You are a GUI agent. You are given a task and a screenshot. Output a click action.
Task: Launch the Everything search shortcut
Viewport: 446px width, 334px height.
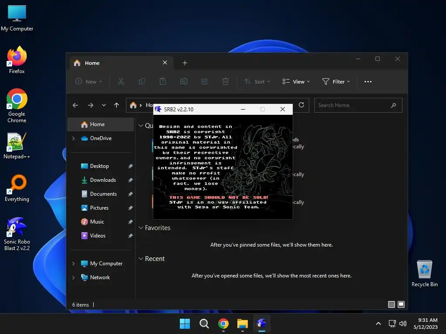17,188
